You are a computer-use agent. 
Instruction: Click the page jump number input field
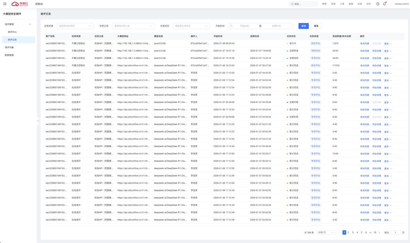[x=395, y=232]
